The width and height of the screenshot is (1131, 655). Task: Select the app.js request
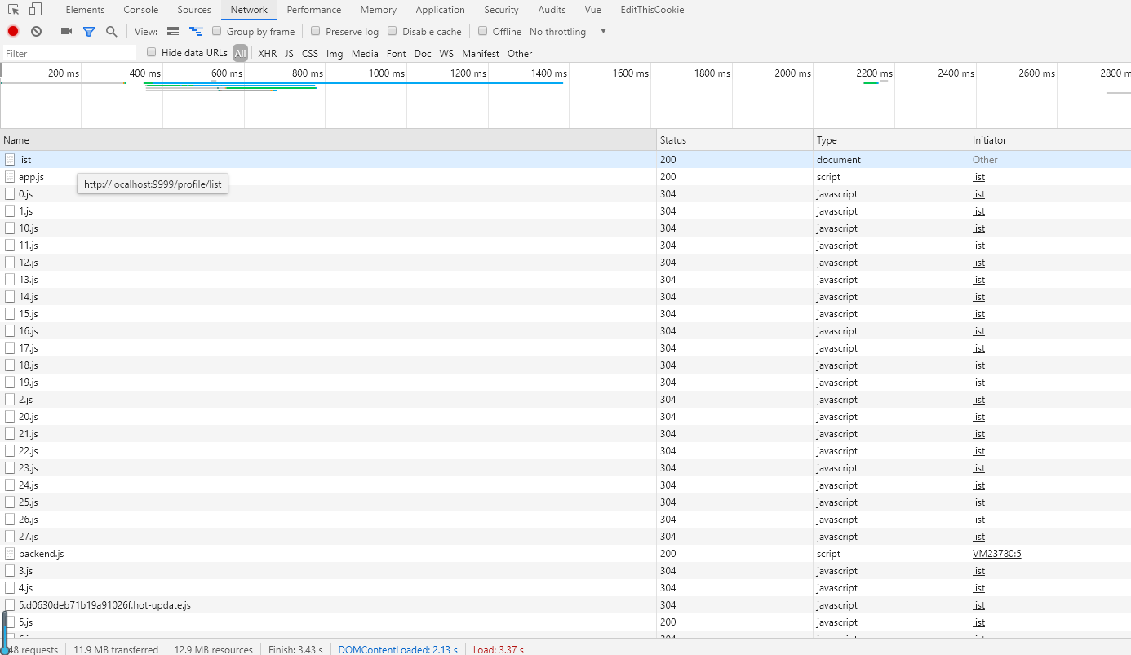coord(565,177)
